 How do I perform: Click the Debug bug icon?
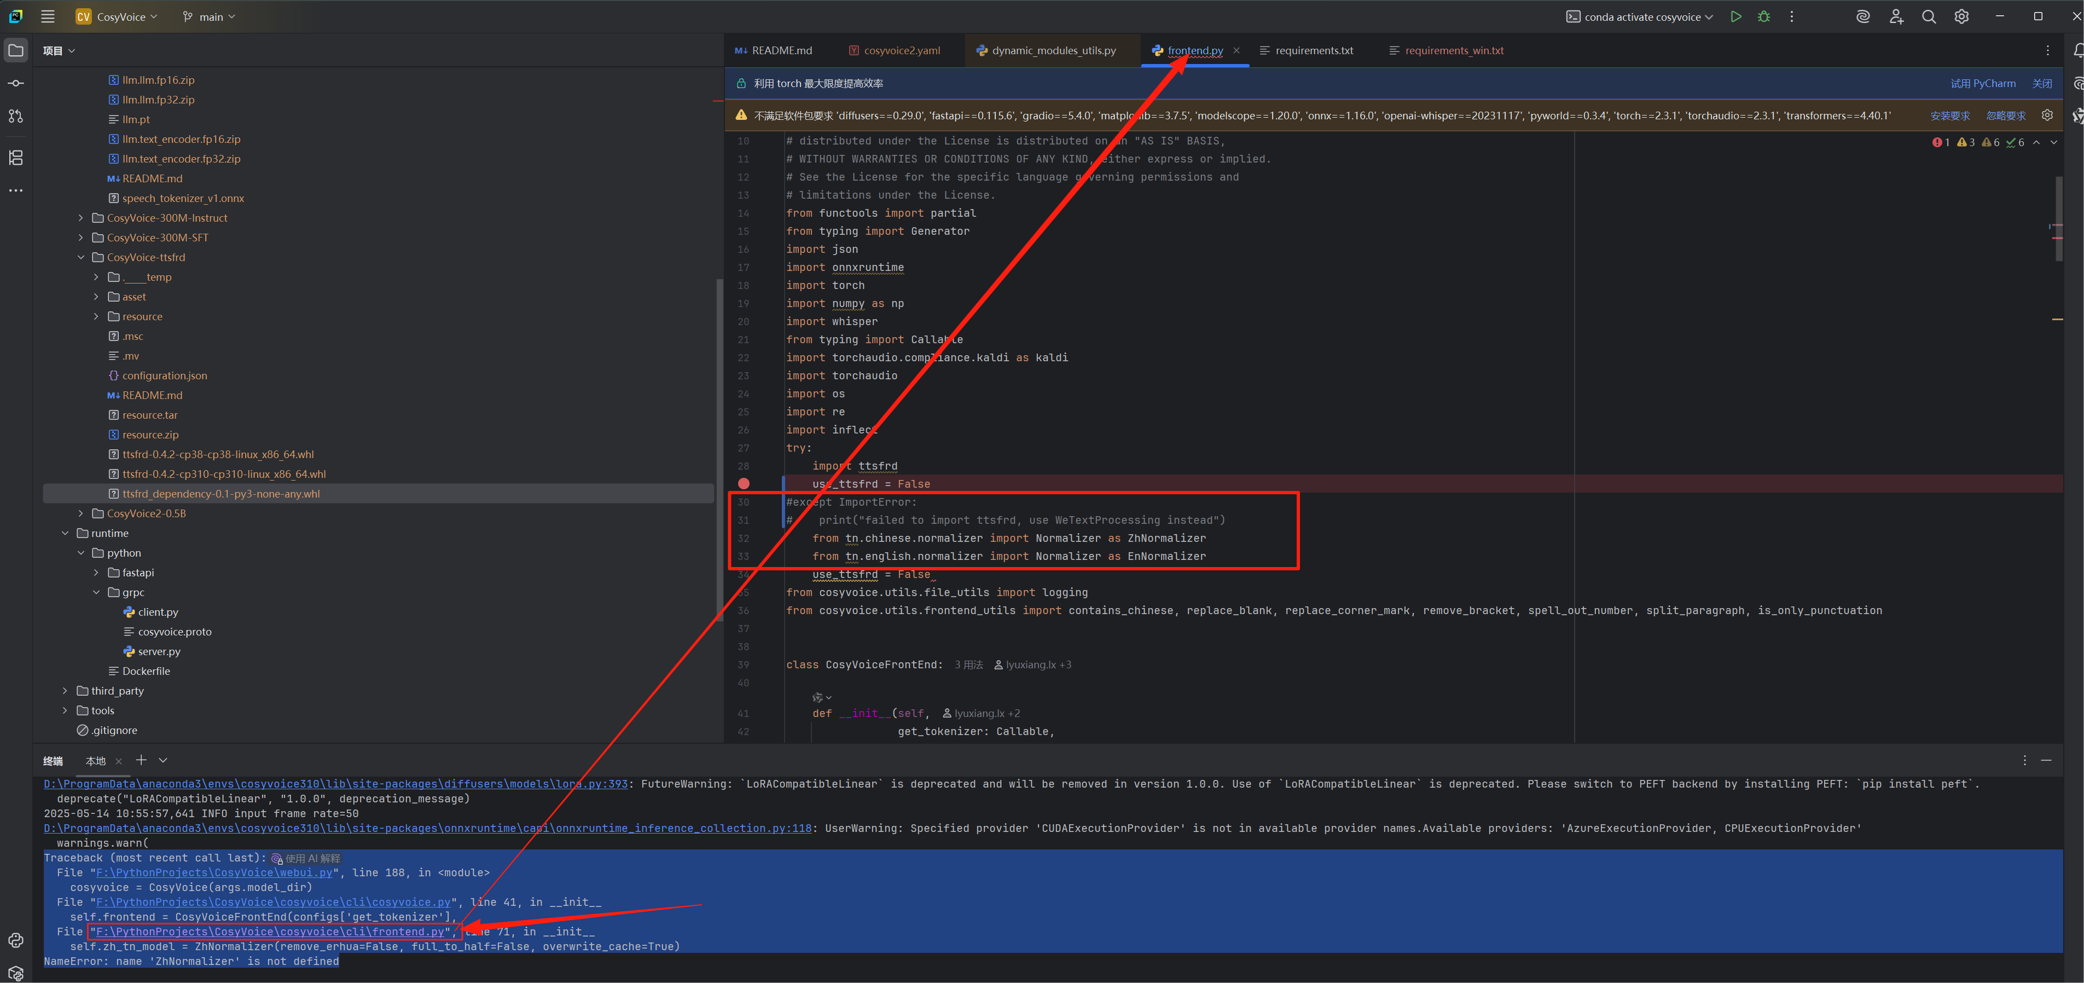(1763, 16)
